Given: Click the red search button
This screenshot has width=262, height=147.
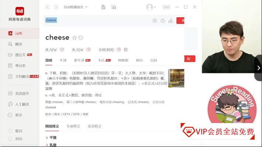Looking at the screenshot, I should (180, 21).
